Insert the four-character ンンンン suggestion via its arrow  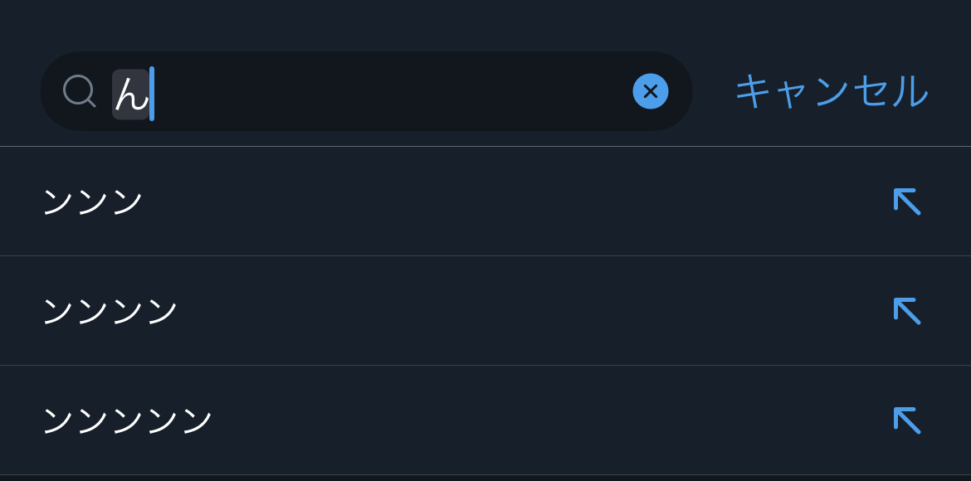906,311
